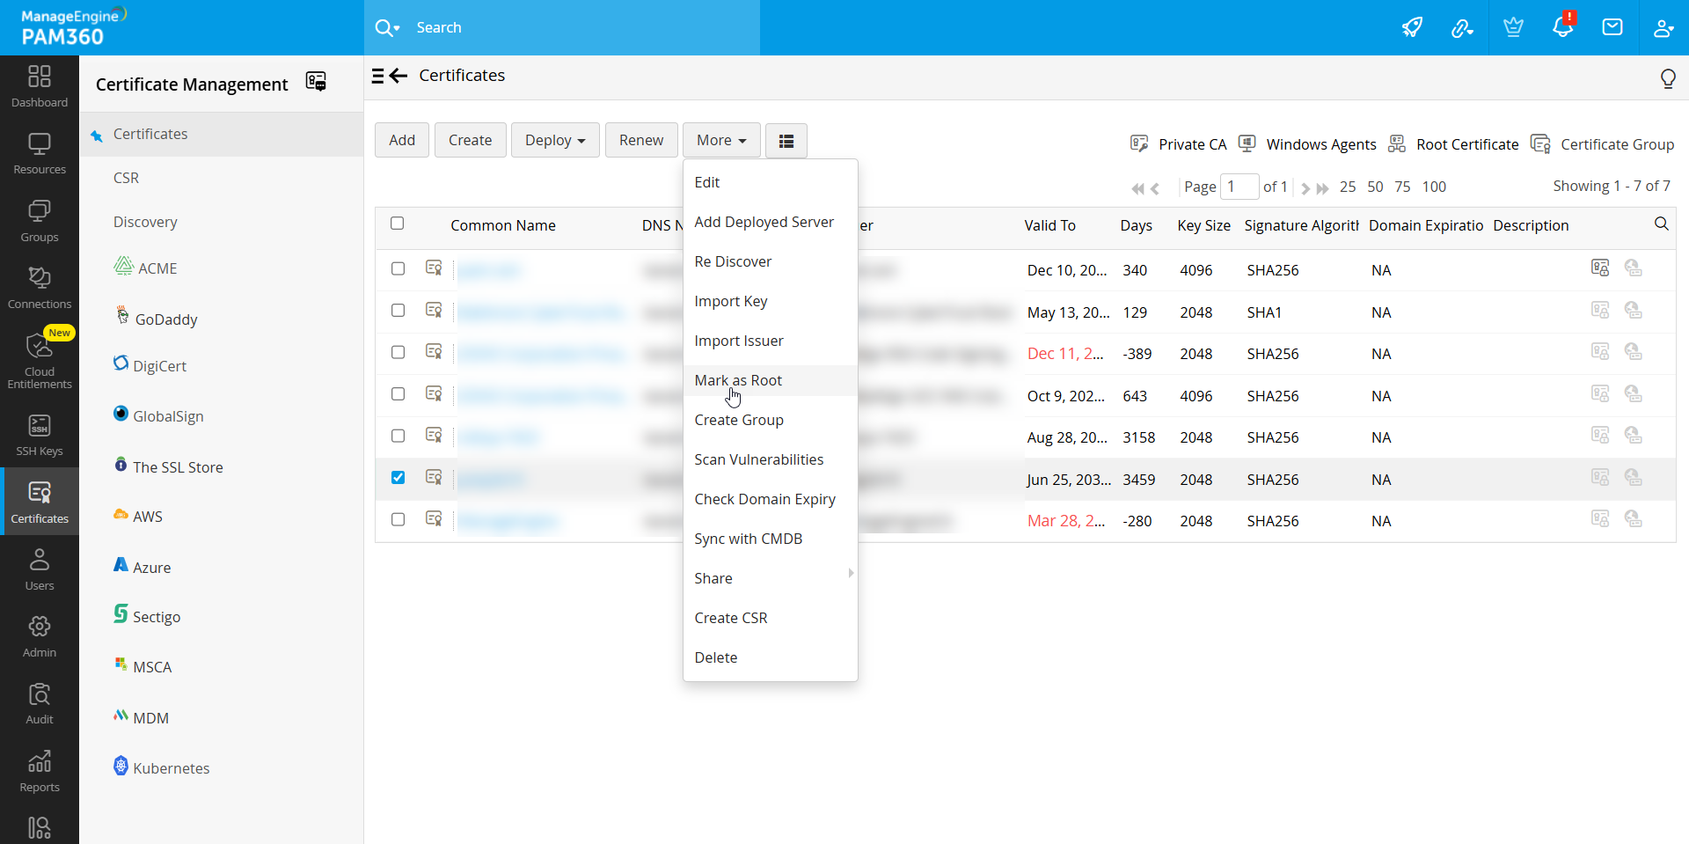Click the Renew button
This screenshot has height=844, width=1689.
coord(641,141)
